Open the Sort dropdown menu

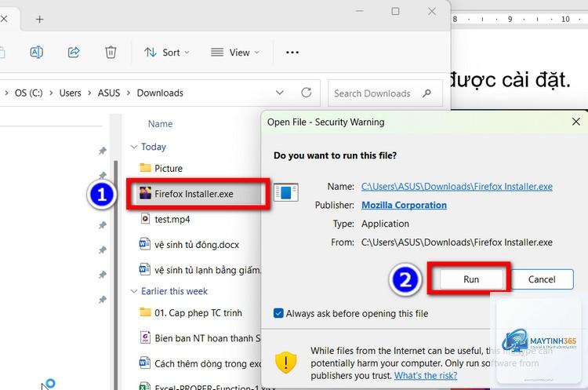167,53
